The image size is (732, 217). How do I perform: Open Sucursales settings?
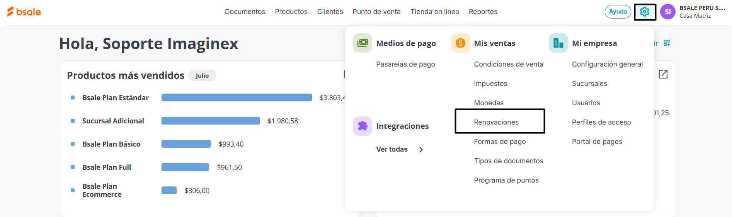click(x=589, y=84)
